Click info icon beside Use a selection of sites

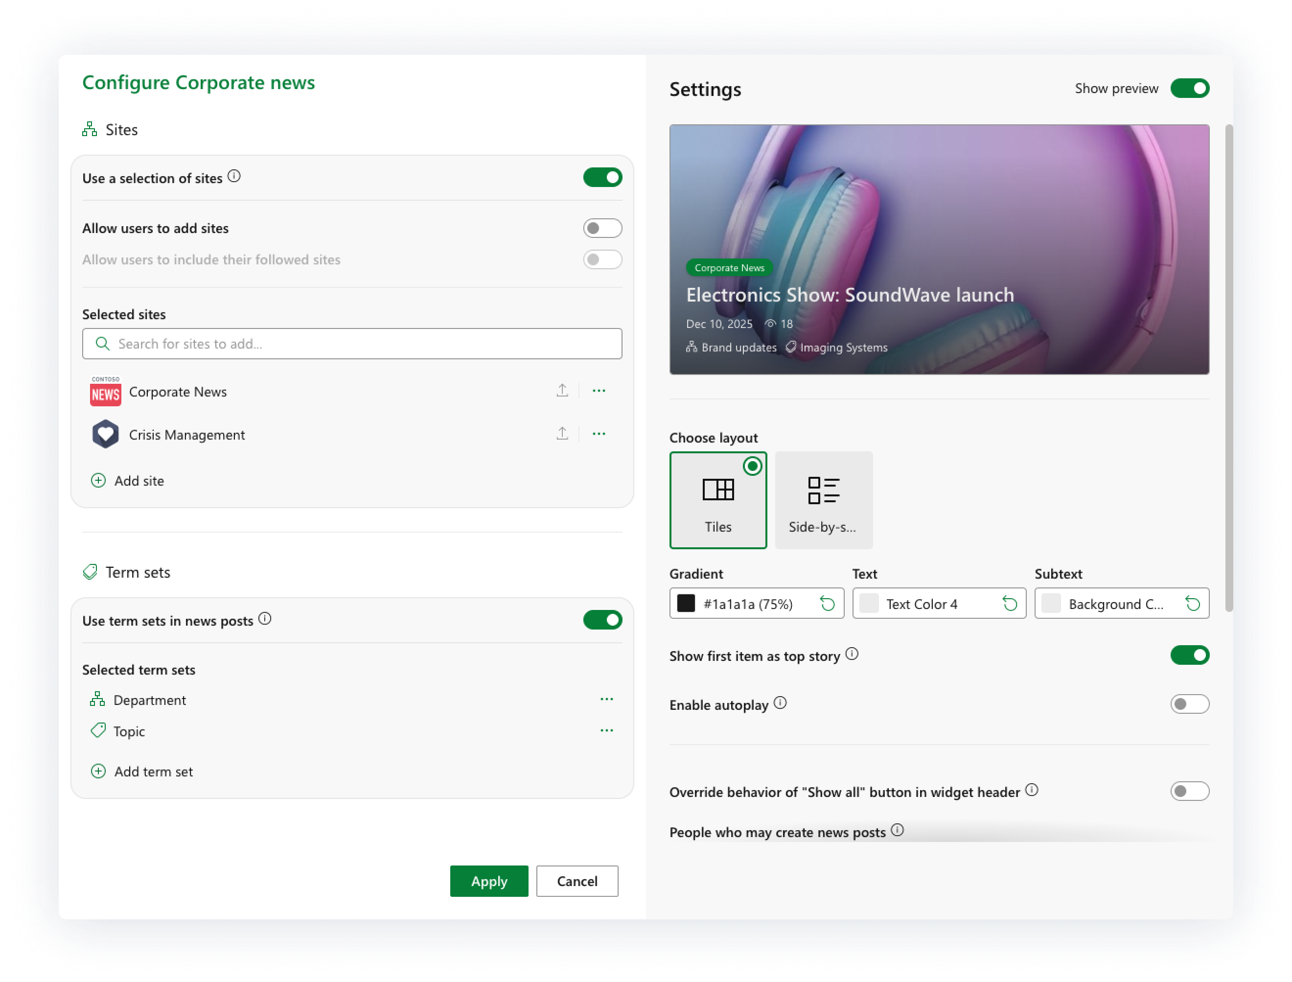(234, 176)
